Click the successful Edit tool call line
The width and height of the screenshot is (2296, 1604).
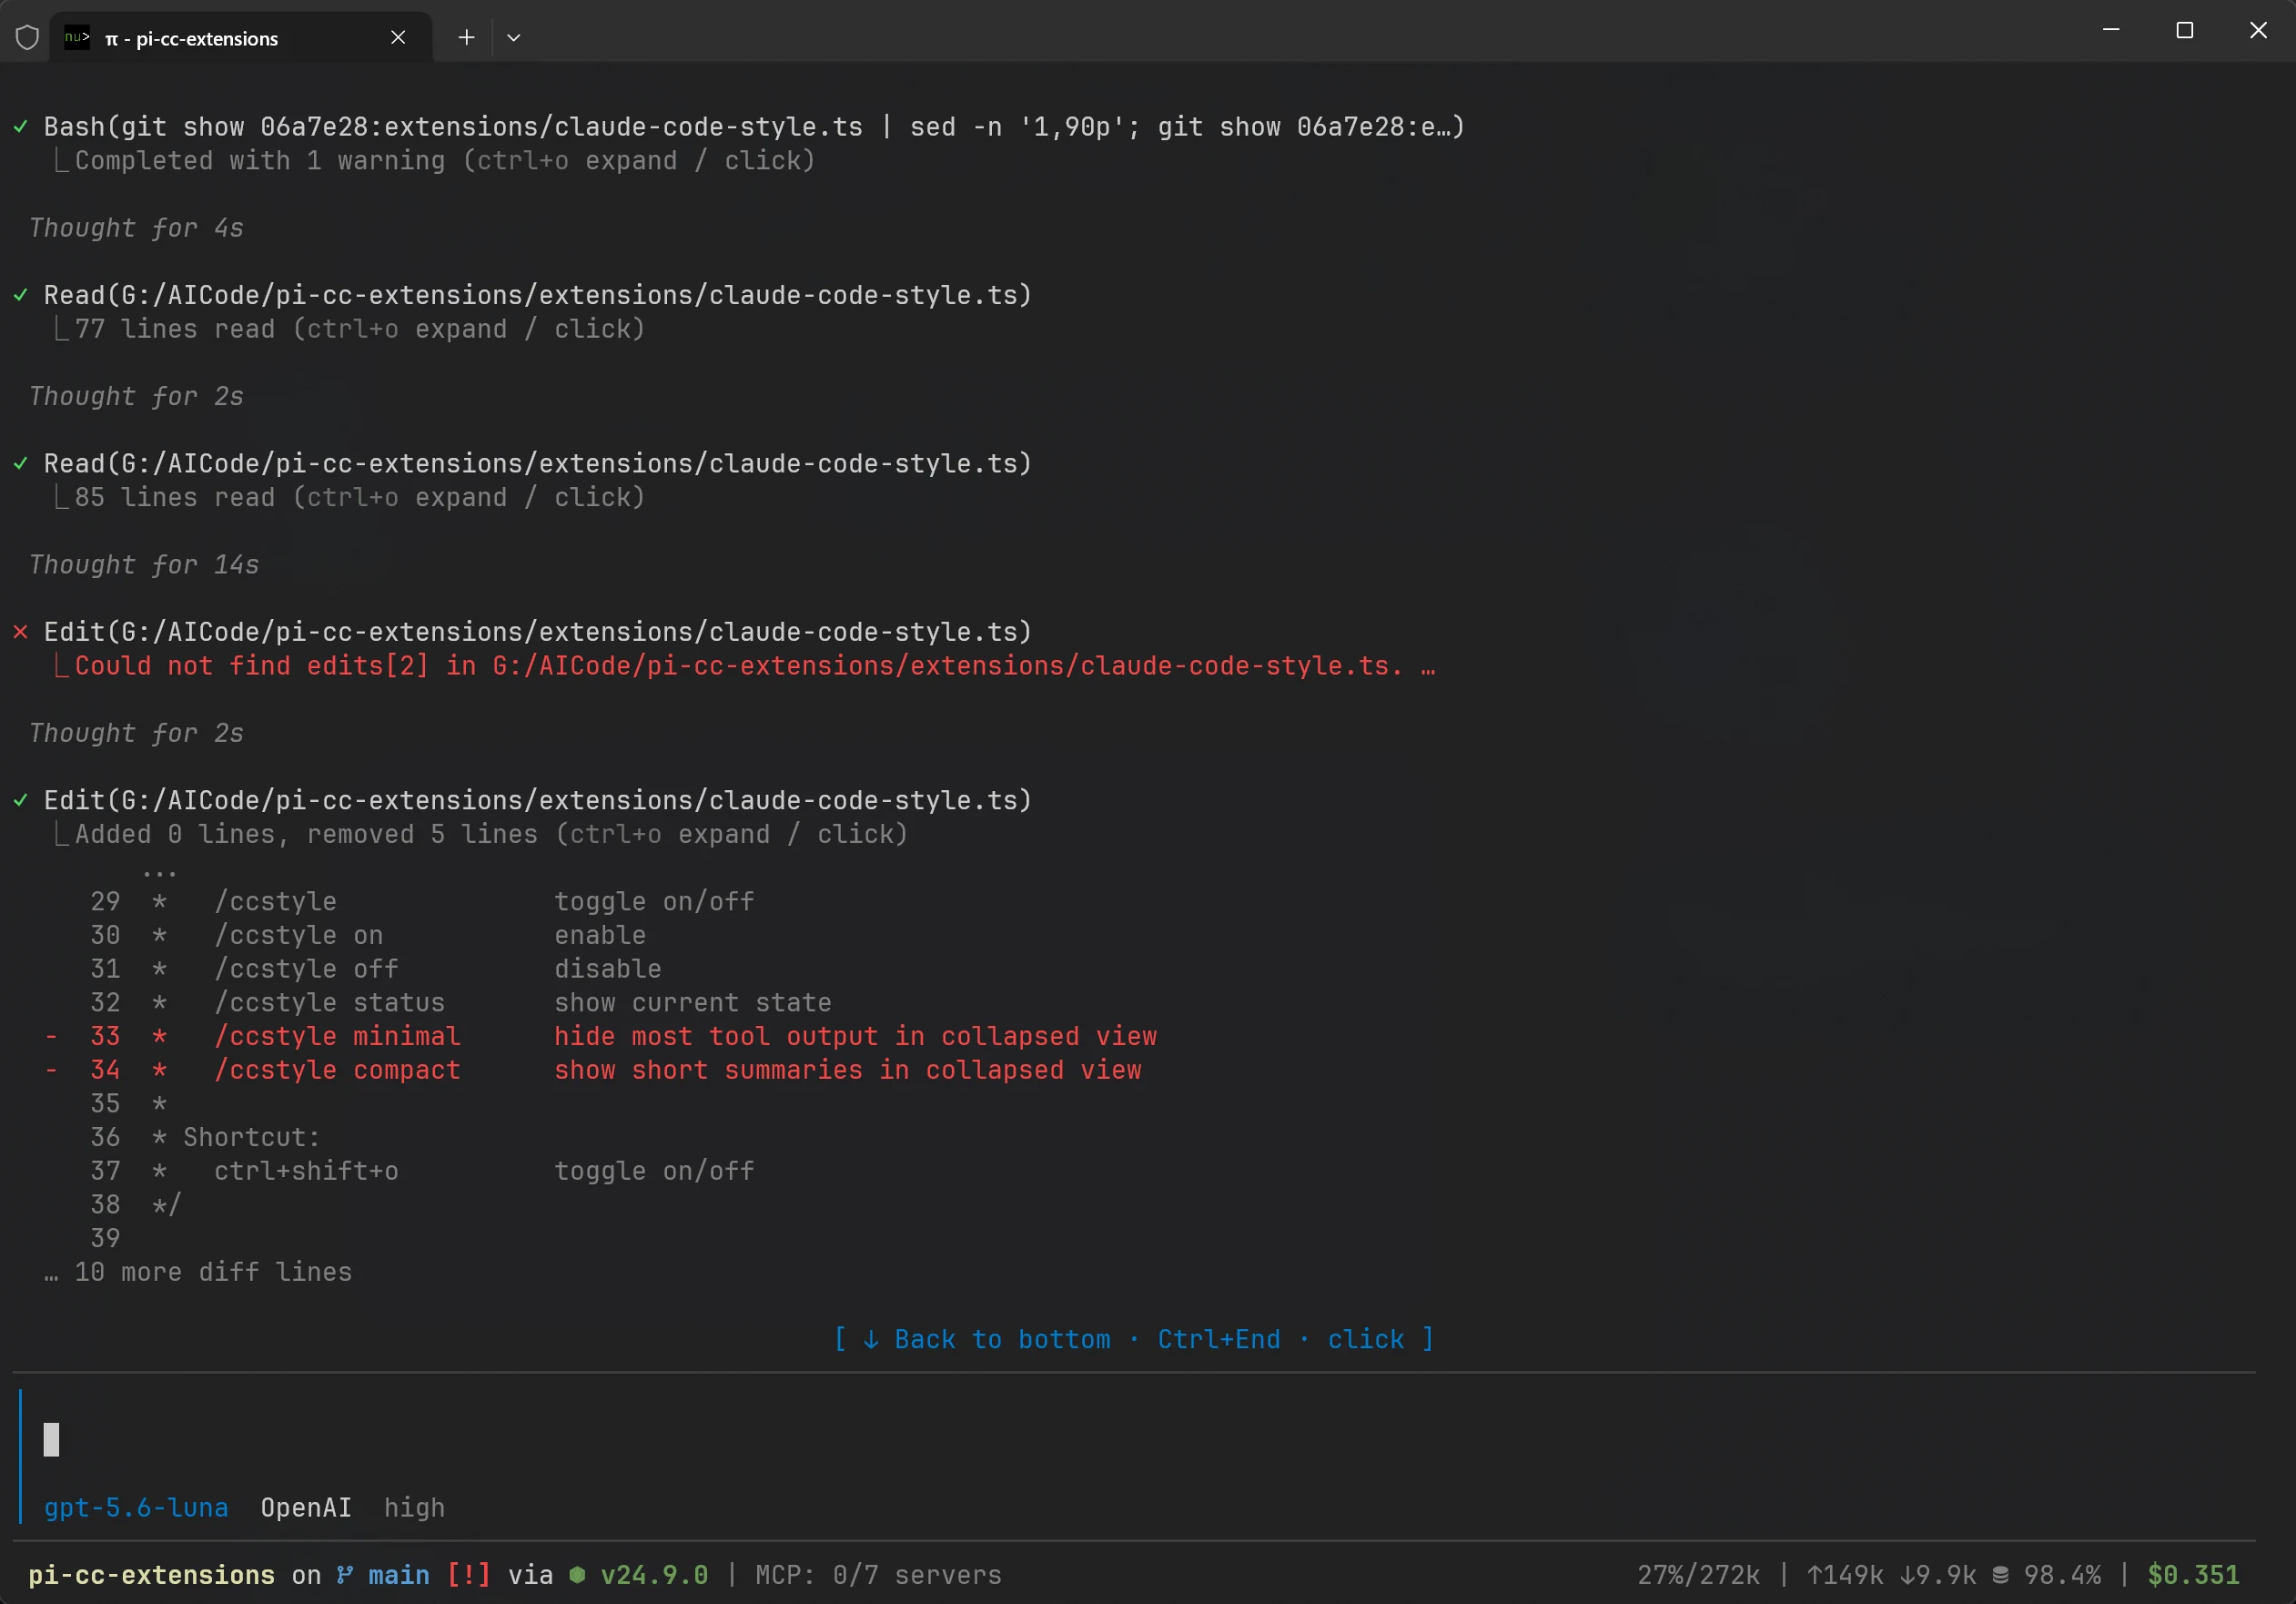(x=538, y=800)
